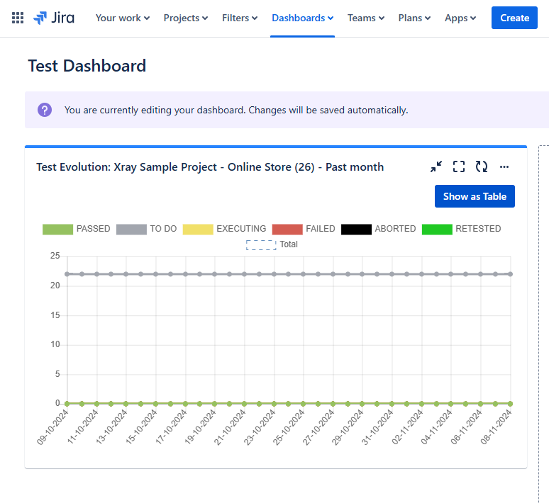Image resolution: width=549 pixels, height=503 pixels.
Task: Click the editing dashboard info message
Action: tap(236, 110)
